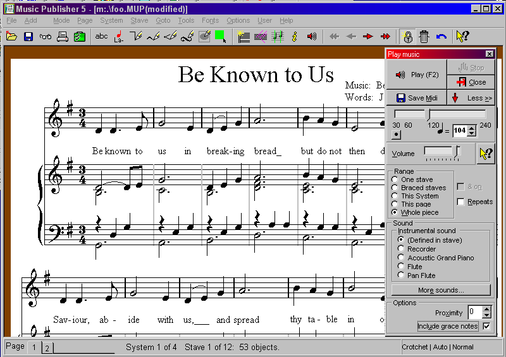Viewport: 506px width, 357px height.
Task: Click the trash can delete icon
Action: click(424, 37)
